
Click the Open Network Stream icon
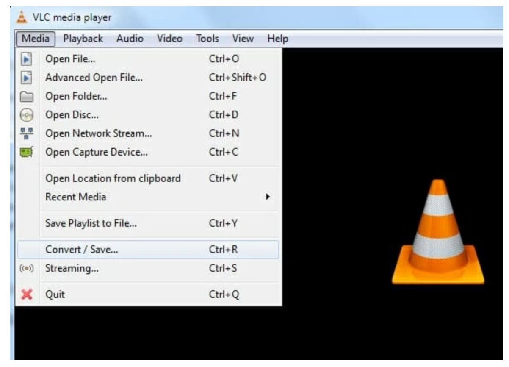point(27,133)
